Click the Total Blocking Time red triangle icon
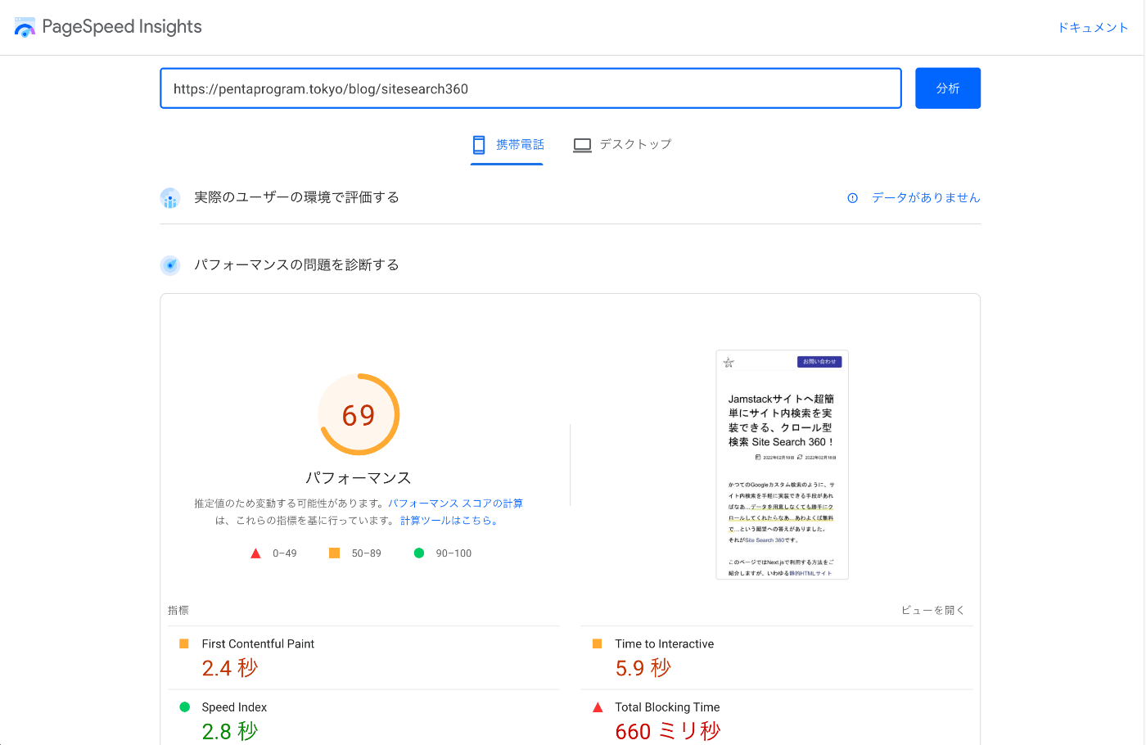 tap(598, 707)
